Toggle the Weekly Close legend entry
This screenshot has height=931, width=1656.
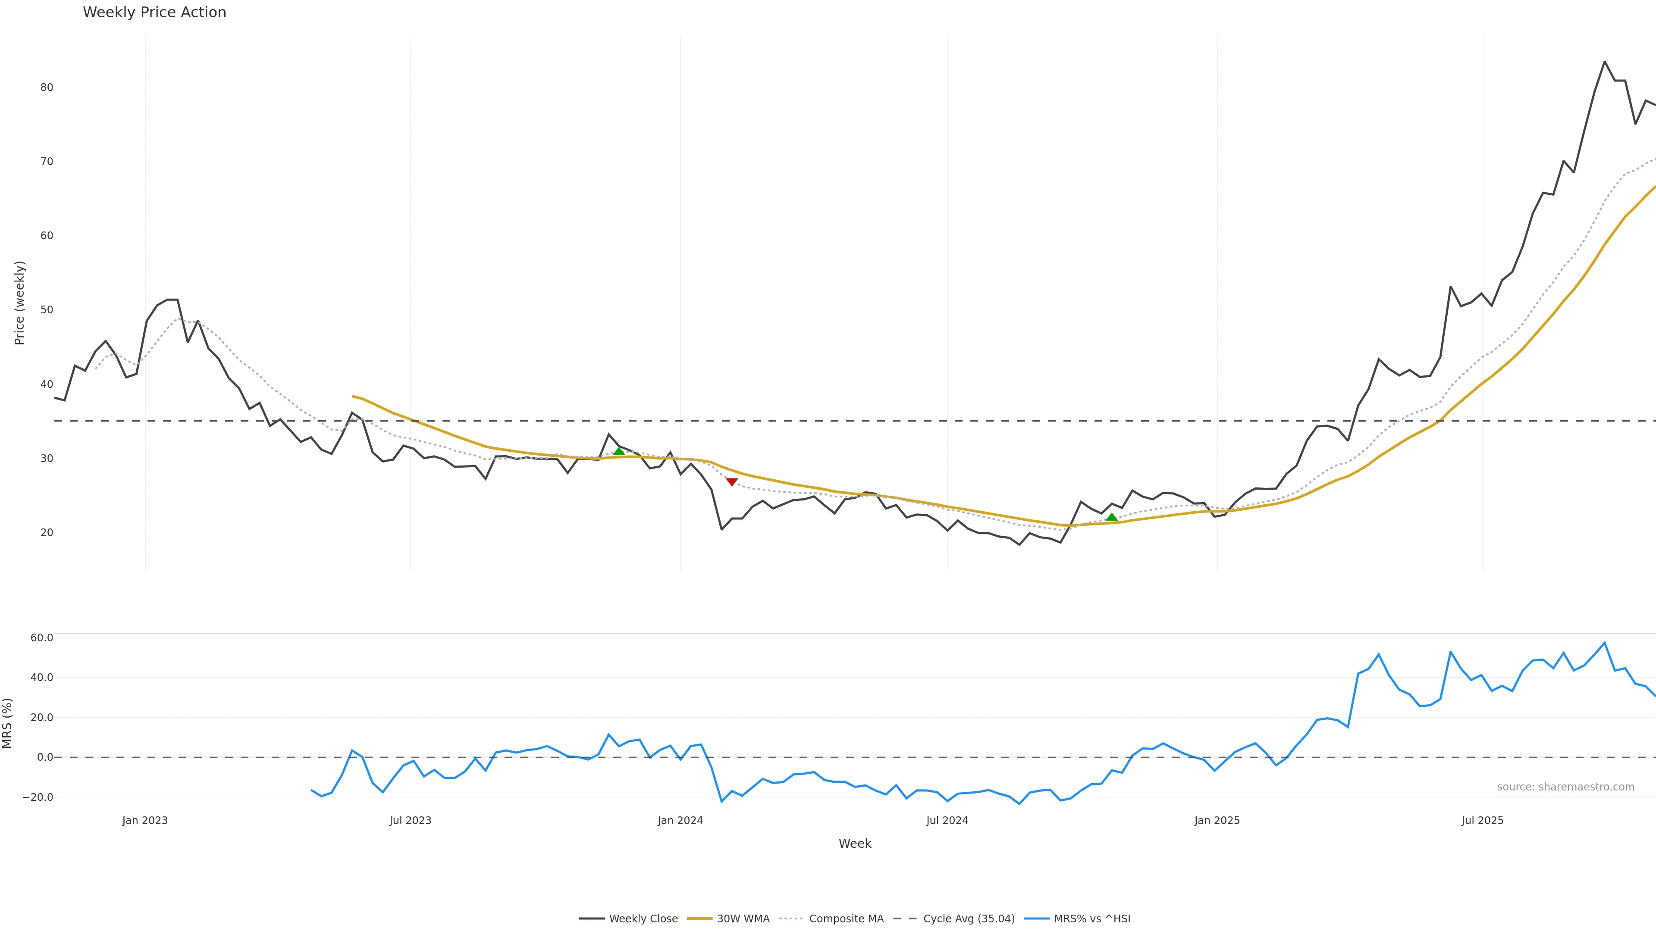coord(643,919)
